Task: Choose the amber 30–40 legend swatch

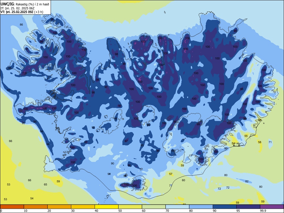Action: click(83, 207)
